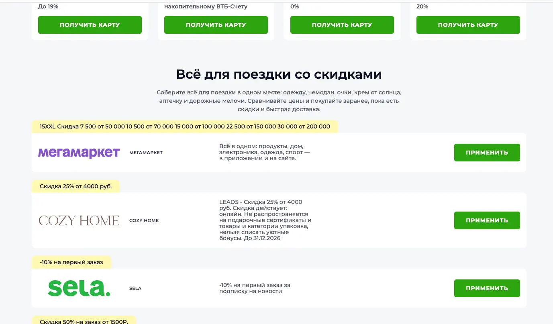Click the 0% card text
The height and width of the screenshot is (324, 553).
[295, 6]
